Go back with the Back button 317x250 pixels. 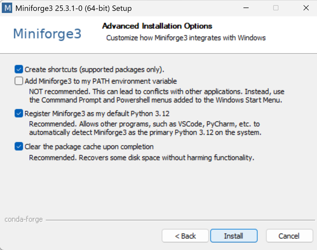[x=185, y=236]
